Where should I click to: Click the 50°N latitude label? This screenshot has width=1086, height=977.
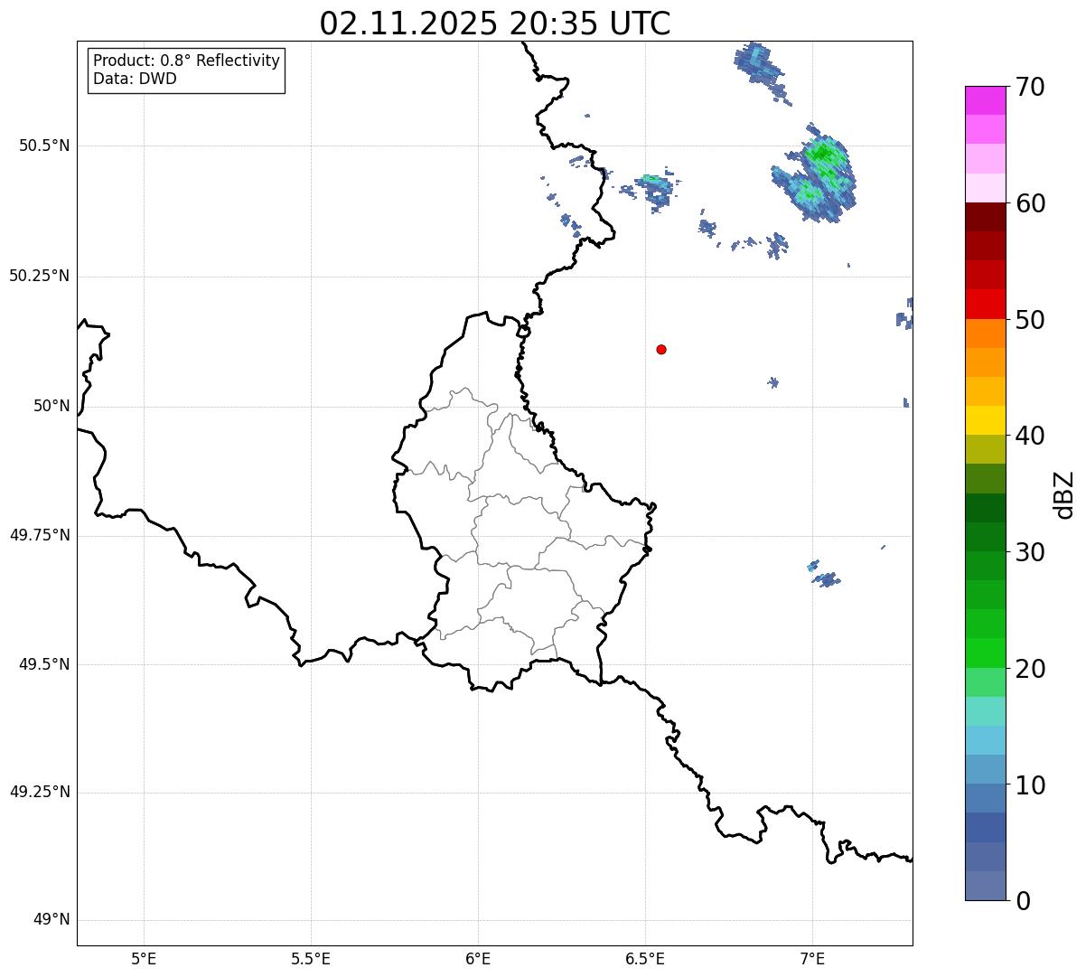point(51,406)
